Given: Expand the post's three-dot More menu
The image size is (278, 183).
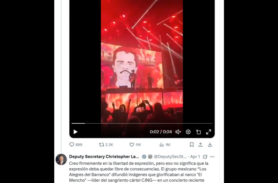Looking at the screenshot, I should [x=212, y=157].
